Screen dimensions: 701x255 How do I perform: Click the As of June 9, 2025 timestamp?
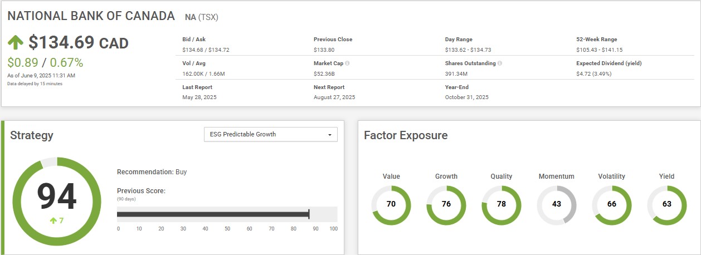(x=41, y=75)
